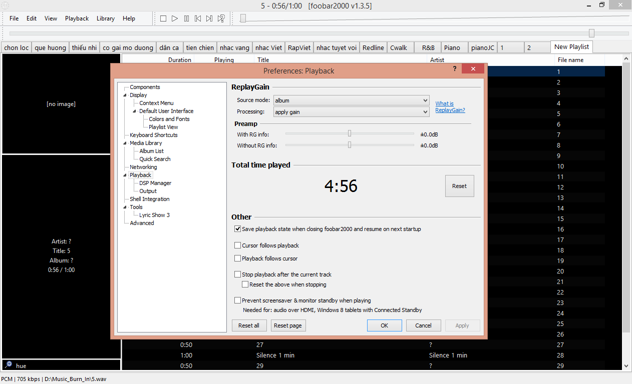Collapse the Media Library tree node
Screen dimensions: 632x384
(125, 143)
